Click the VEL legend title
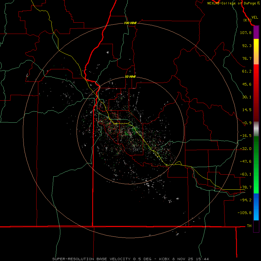Viewport: 261px width, 261px height. (x=255, y=17)
